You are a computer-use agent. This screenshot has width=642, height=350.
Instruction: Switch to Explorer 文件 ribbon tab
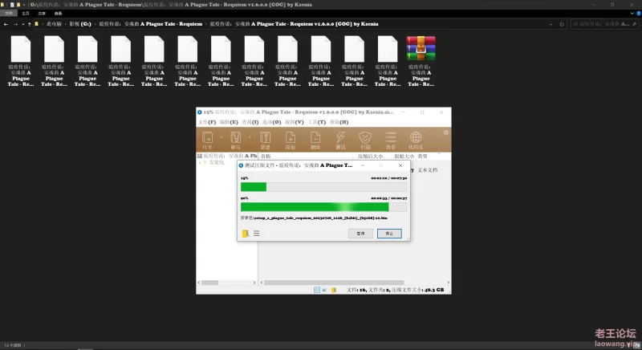(8, 14)
